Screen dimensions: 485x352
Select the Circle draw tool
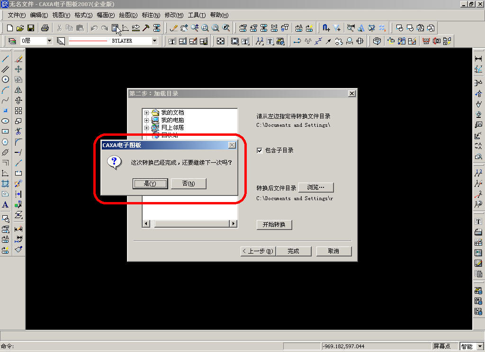tap(5, 79)
